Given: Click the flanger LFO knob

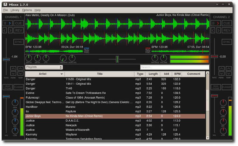Looking at the screenshot, I should 46,58.
